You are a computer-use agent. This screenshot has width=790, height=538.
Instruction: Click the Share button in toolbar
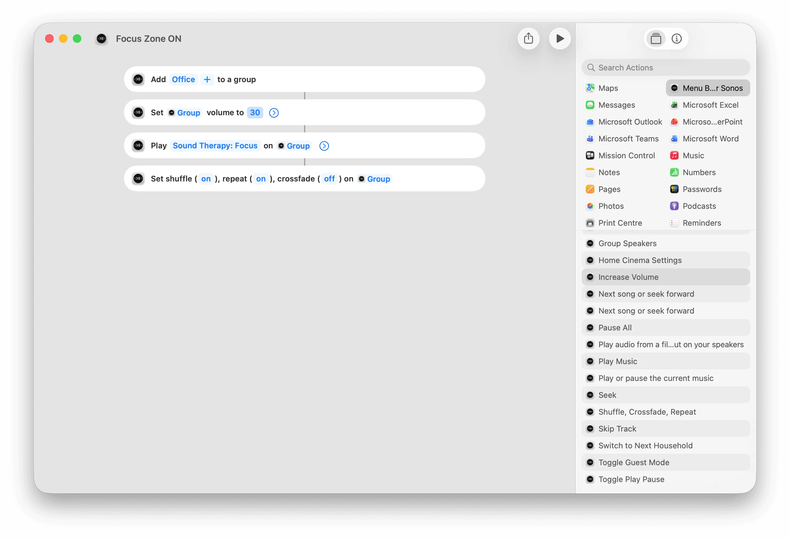(x=528, y=39)
